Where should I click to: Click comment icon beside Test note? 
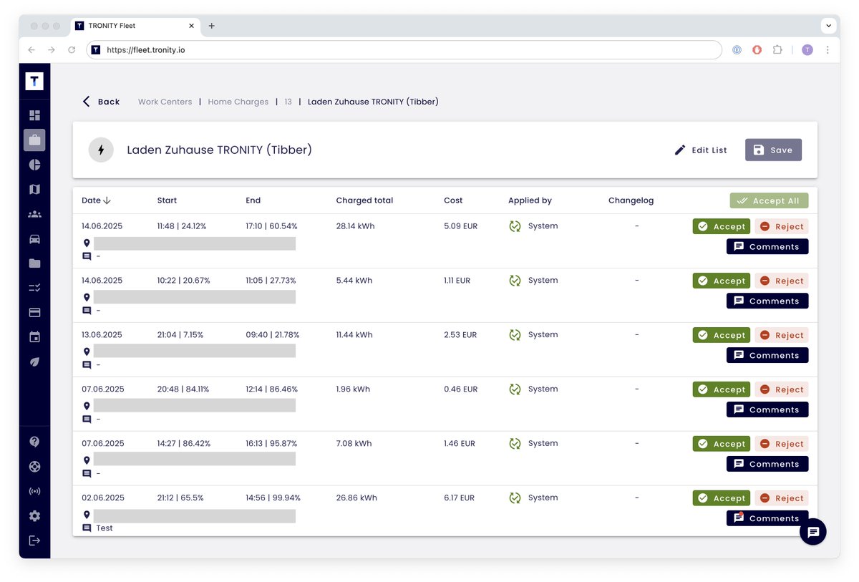(87, 528)
